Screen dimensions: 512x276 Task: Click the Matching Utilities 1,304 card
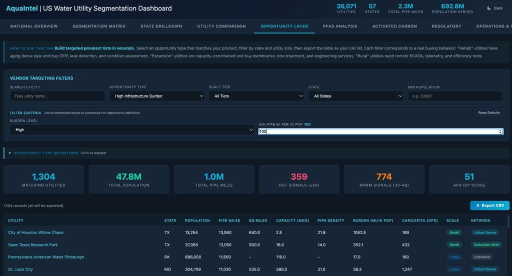pos(43,179)
